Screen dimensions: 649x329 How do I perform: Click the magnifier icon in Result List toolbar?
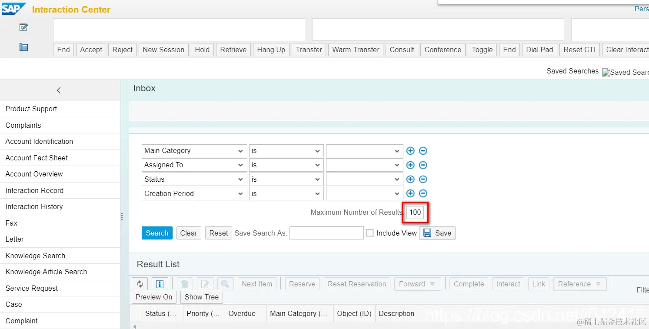pyautogui.click(x=225, y=284)
